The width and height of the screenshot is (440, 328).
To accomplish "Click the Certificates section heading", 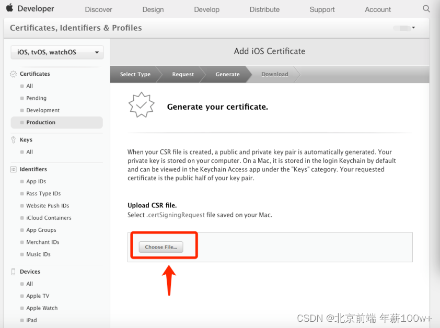I will pos(35,74).
